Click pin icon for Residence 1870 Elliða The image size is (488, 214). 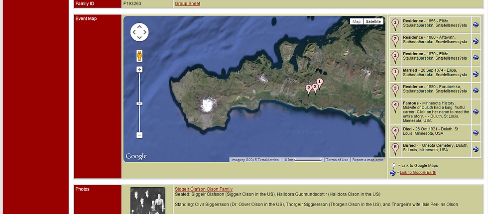395,58
